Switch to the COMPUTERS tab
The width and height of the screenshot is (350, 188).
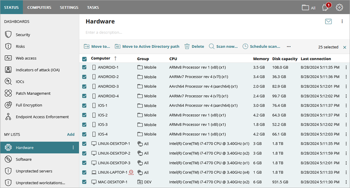click(39, 7)
